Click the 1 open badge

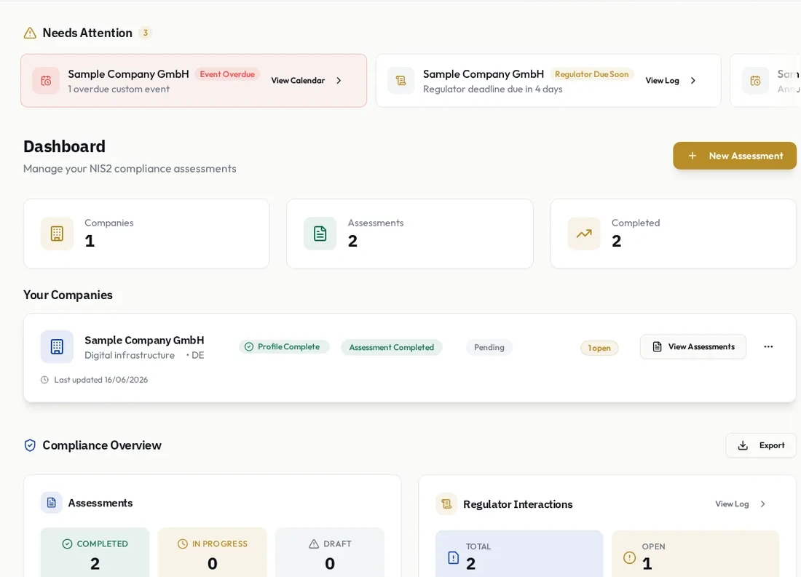(x=599, y=348)
